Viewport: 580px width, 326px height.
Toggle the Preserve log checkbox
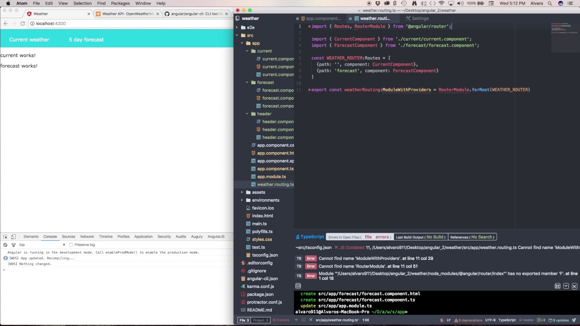coord(71,245)
